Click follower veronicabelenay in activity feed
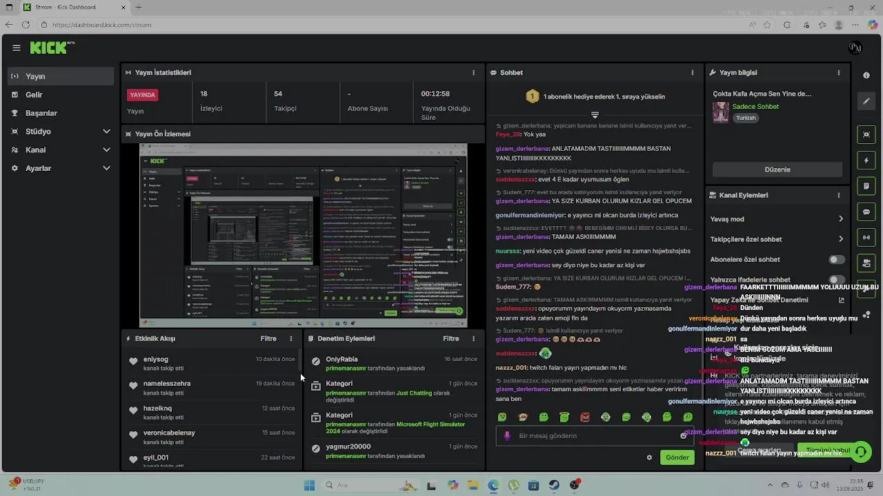This screenshot has width=883, height=496. coord(169,433)
